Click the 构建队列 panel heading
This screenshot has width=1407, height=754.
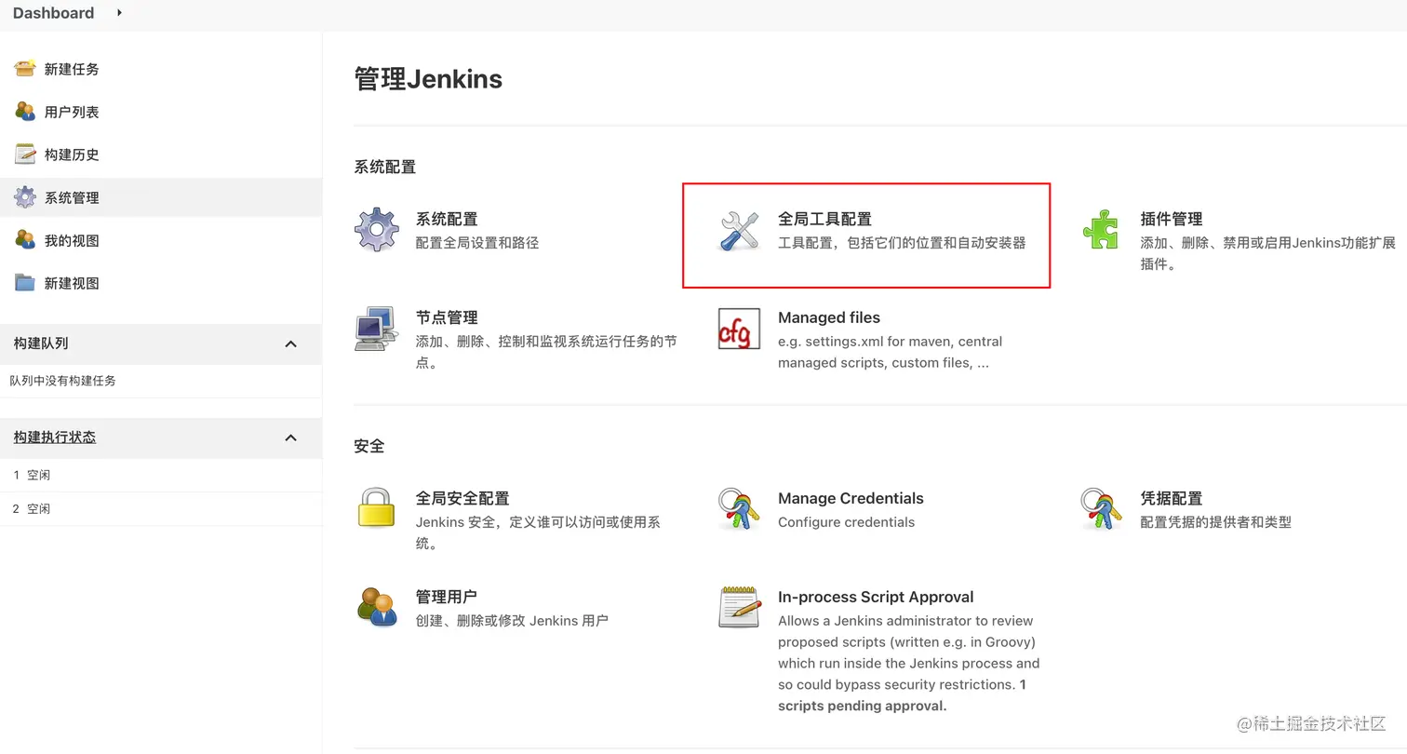point(41,343)
